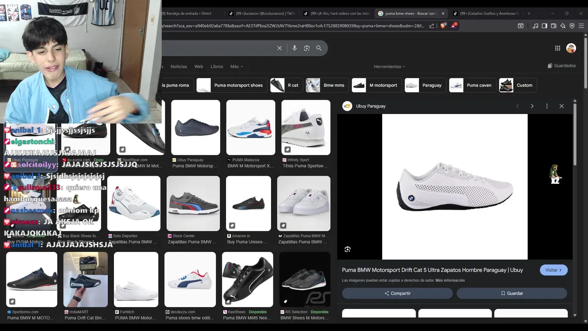This screenshot has height=331, width=588.
Task: Go to previous image in preview panel
Action: [x=517, y=106]
